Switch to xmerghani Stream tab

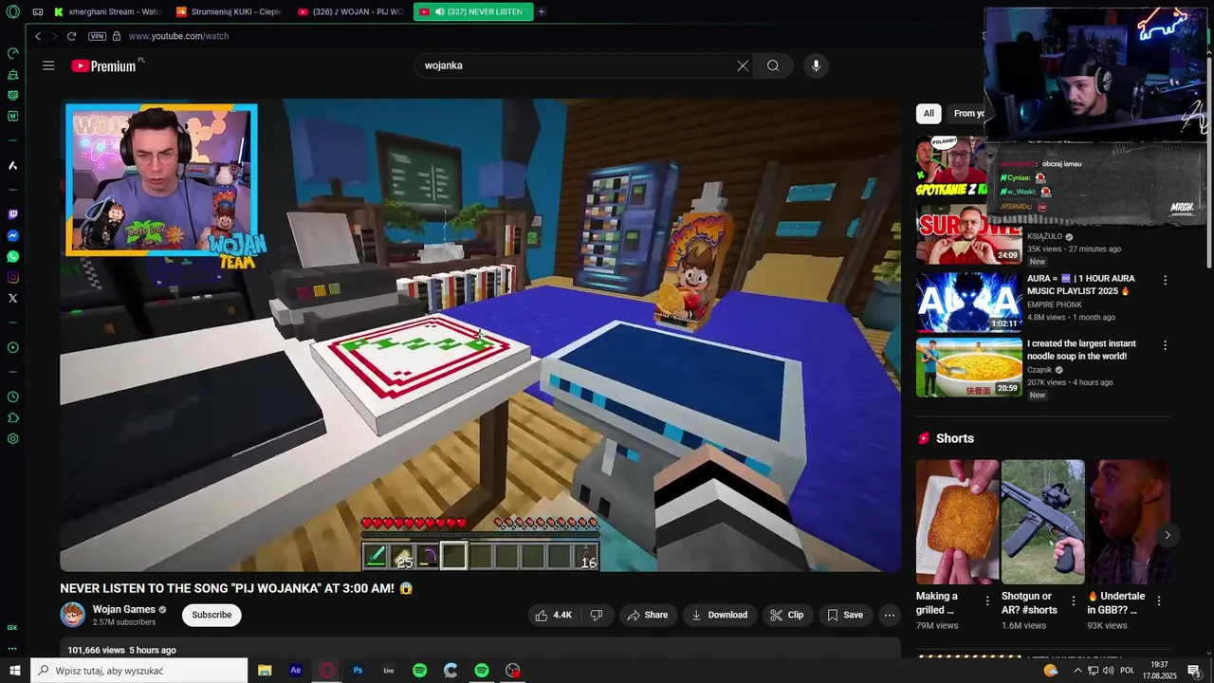tap(108, 11)
